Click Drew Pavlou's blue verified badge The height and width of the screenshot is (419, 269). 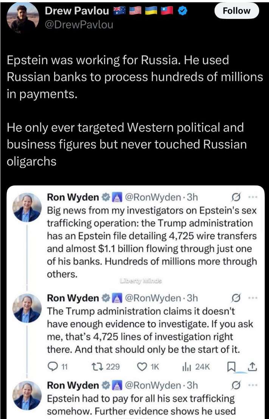click(x=182, y=12)
